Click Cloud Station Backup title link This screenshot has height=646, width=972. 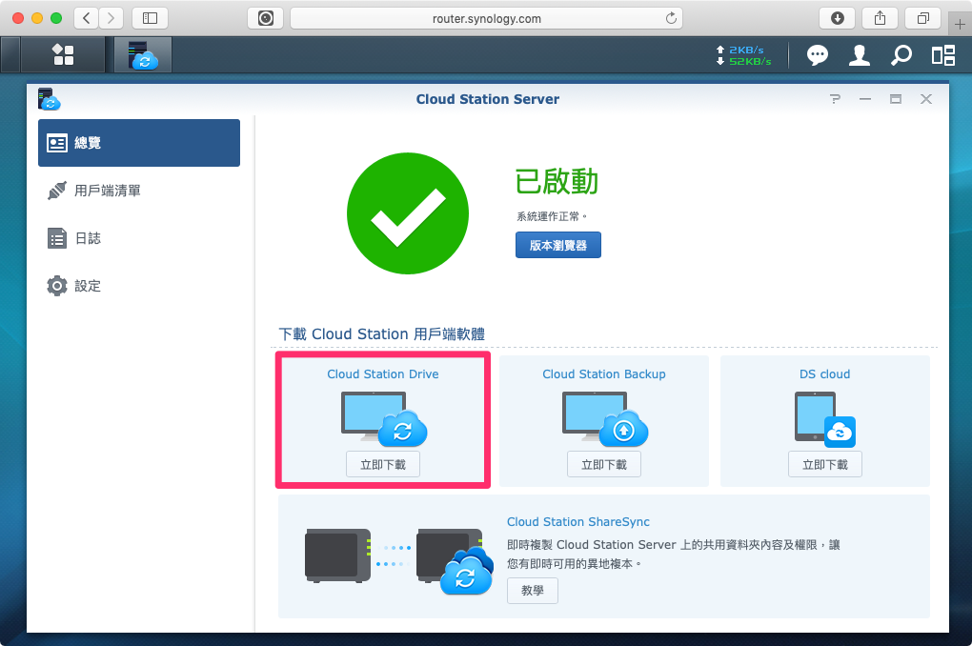[604, 373]
